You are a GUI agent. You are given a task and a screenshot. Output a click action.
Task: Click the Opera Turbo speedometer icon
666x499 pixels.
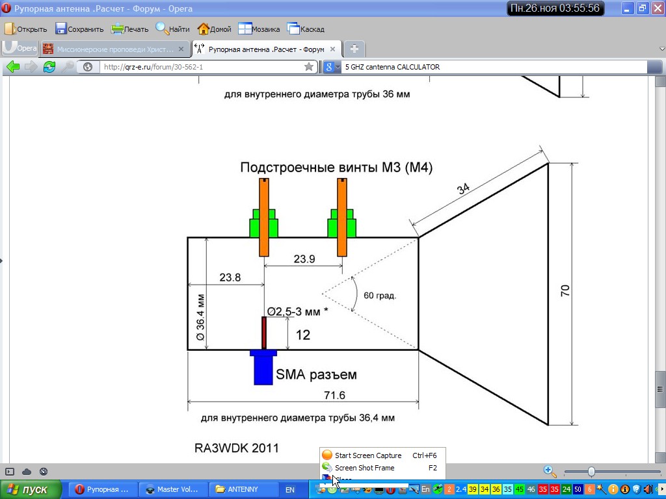click(x=43, y=472)
